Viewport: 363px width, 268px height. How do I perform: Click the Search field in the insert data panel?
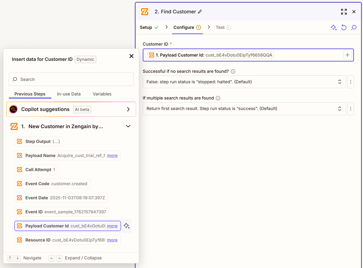pos(71,79)
